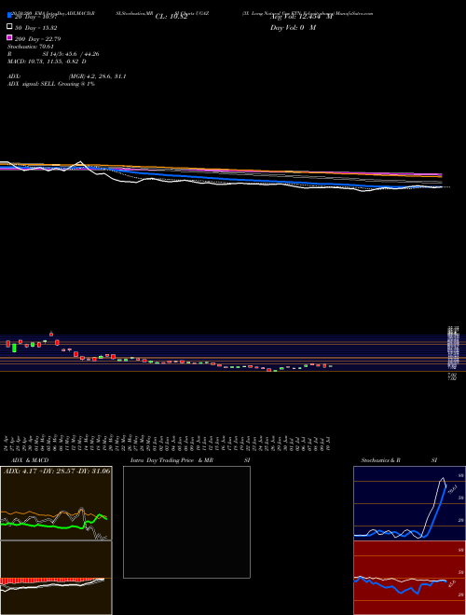Click the 'ADX signal: SELL Growing @ 1%' text

point(51,84)
